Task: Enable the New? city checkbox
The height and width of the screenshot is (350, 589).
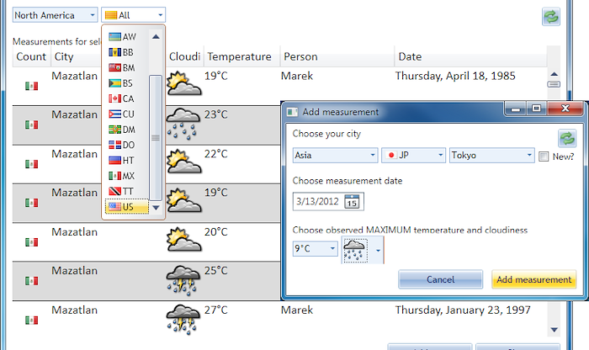Action: click(x=544, y=156)
